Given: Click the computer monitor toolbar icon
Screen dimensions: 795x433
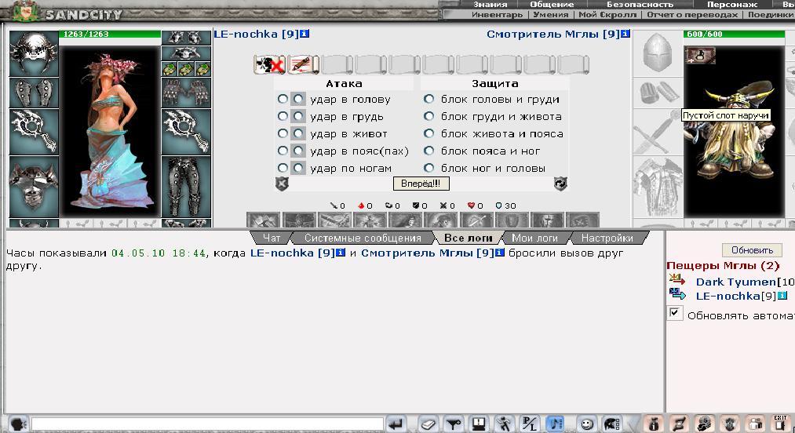Looking at the screenshot, I should coord(478,424).
